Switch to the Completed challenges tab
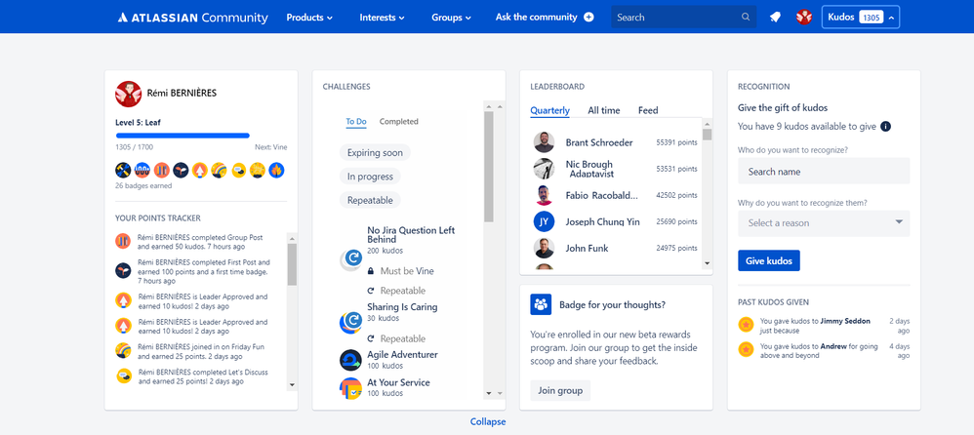The height and width of the screenshot is (435, 974). point(399,122)
